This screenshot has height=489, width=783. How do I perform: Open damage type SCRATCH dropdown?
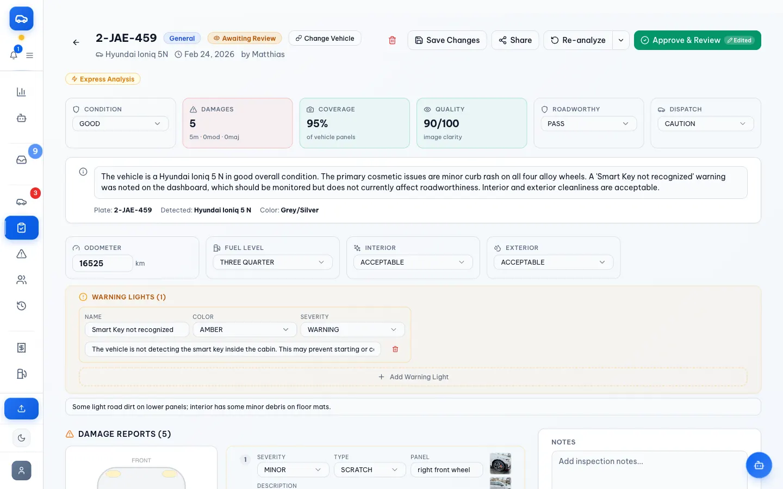369,470
